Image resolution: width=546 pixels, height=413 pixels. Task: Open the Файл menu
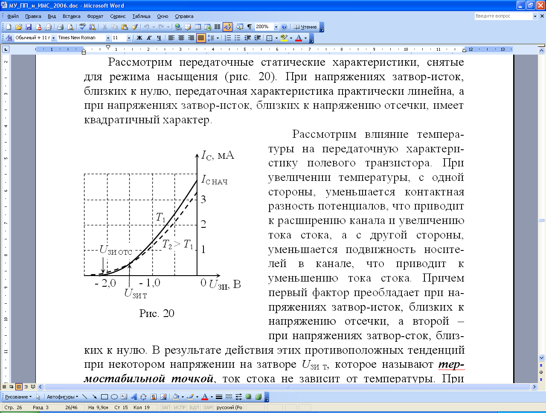13,16
